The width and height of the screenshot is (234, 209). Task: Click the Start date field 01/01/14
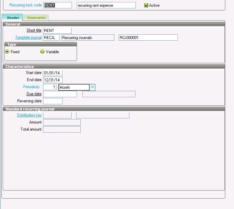(x=53, y=73)
